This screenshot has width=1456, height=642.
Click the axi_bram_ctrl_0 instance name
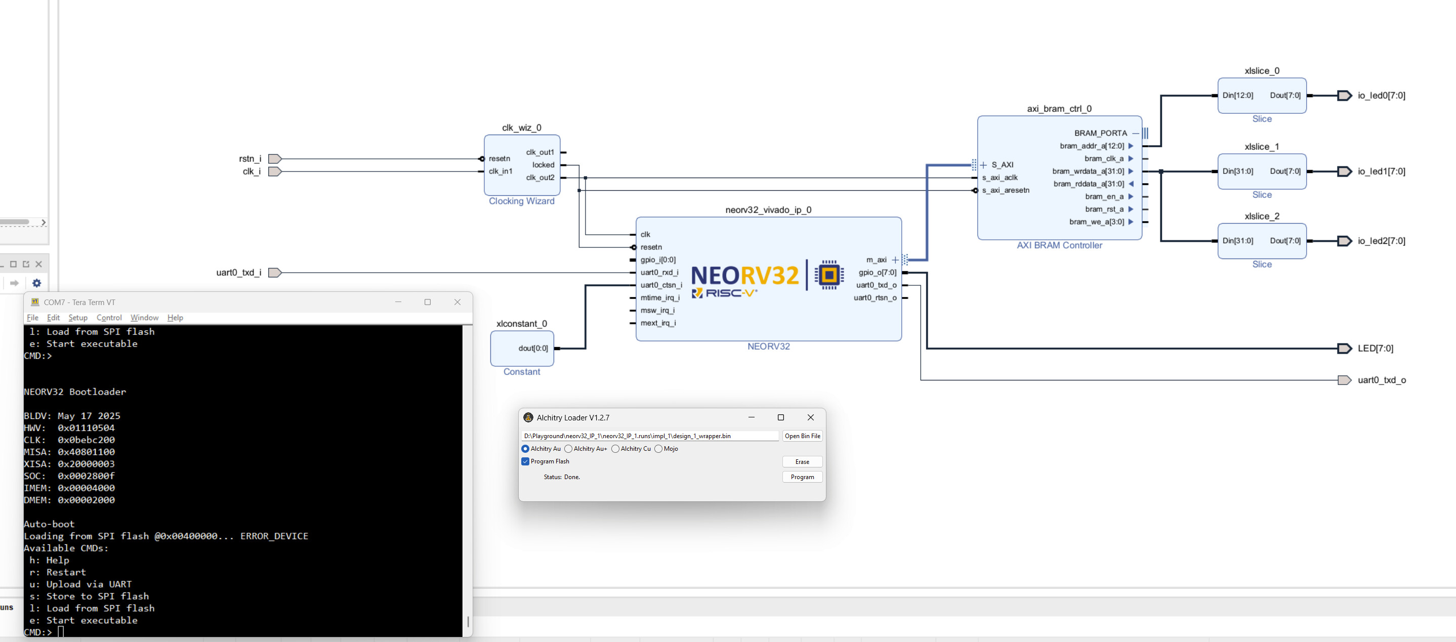(x=1059, y=108)
